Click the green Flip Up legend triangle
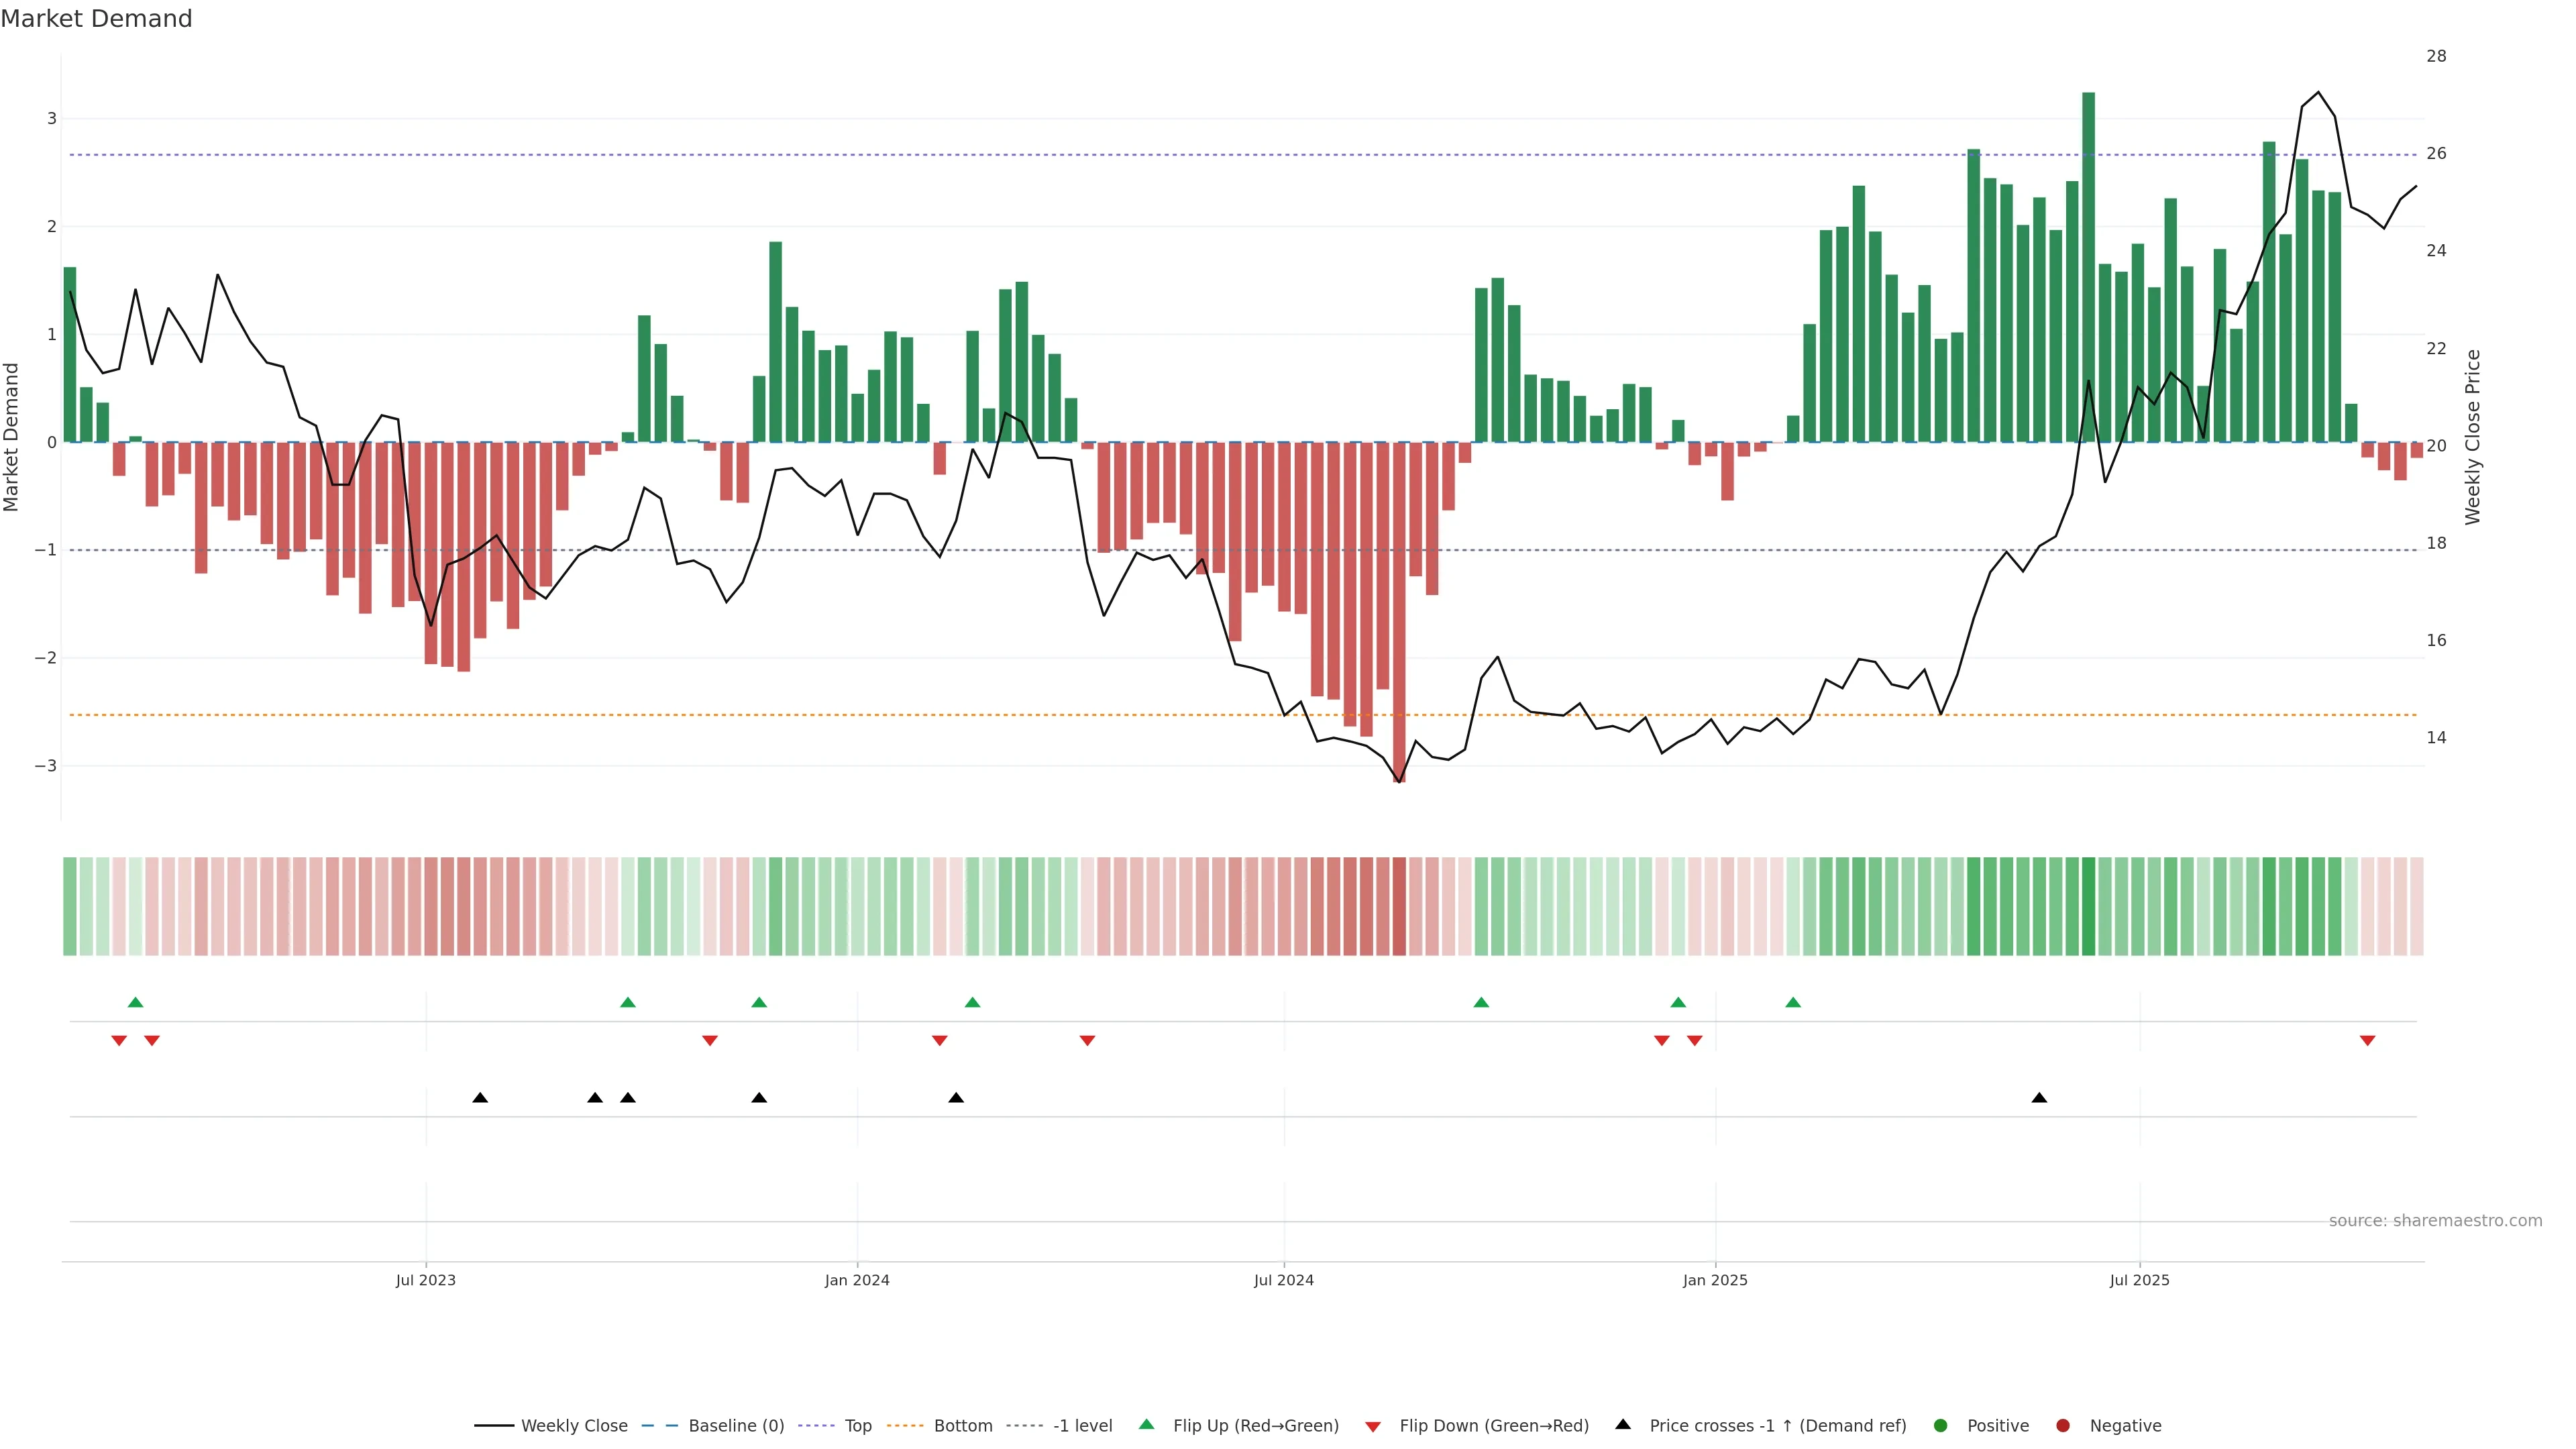2576x1449 pixels. [1147, 1425]
